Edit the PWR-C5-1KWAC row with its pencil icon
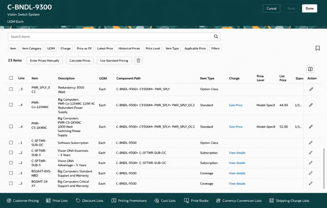 311,127
